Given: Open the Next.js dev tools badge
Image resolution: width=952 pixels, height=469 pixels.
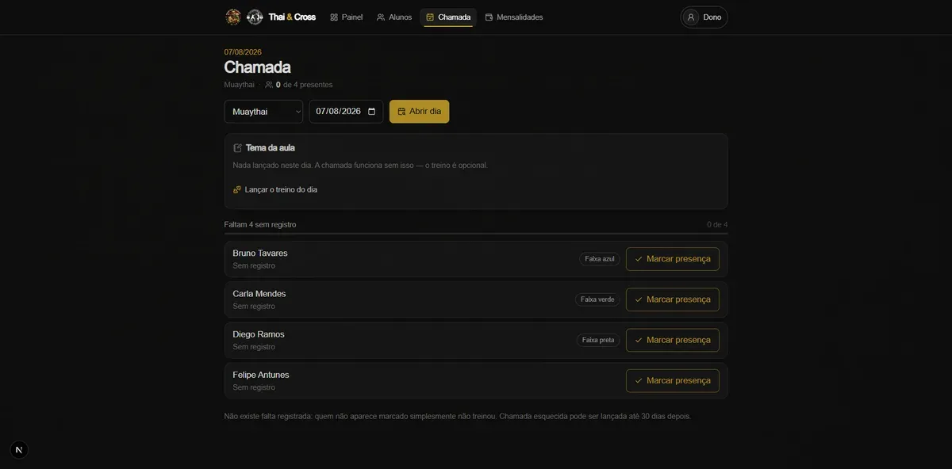Looking at the screenshot, I should click(x=19, y=450).
